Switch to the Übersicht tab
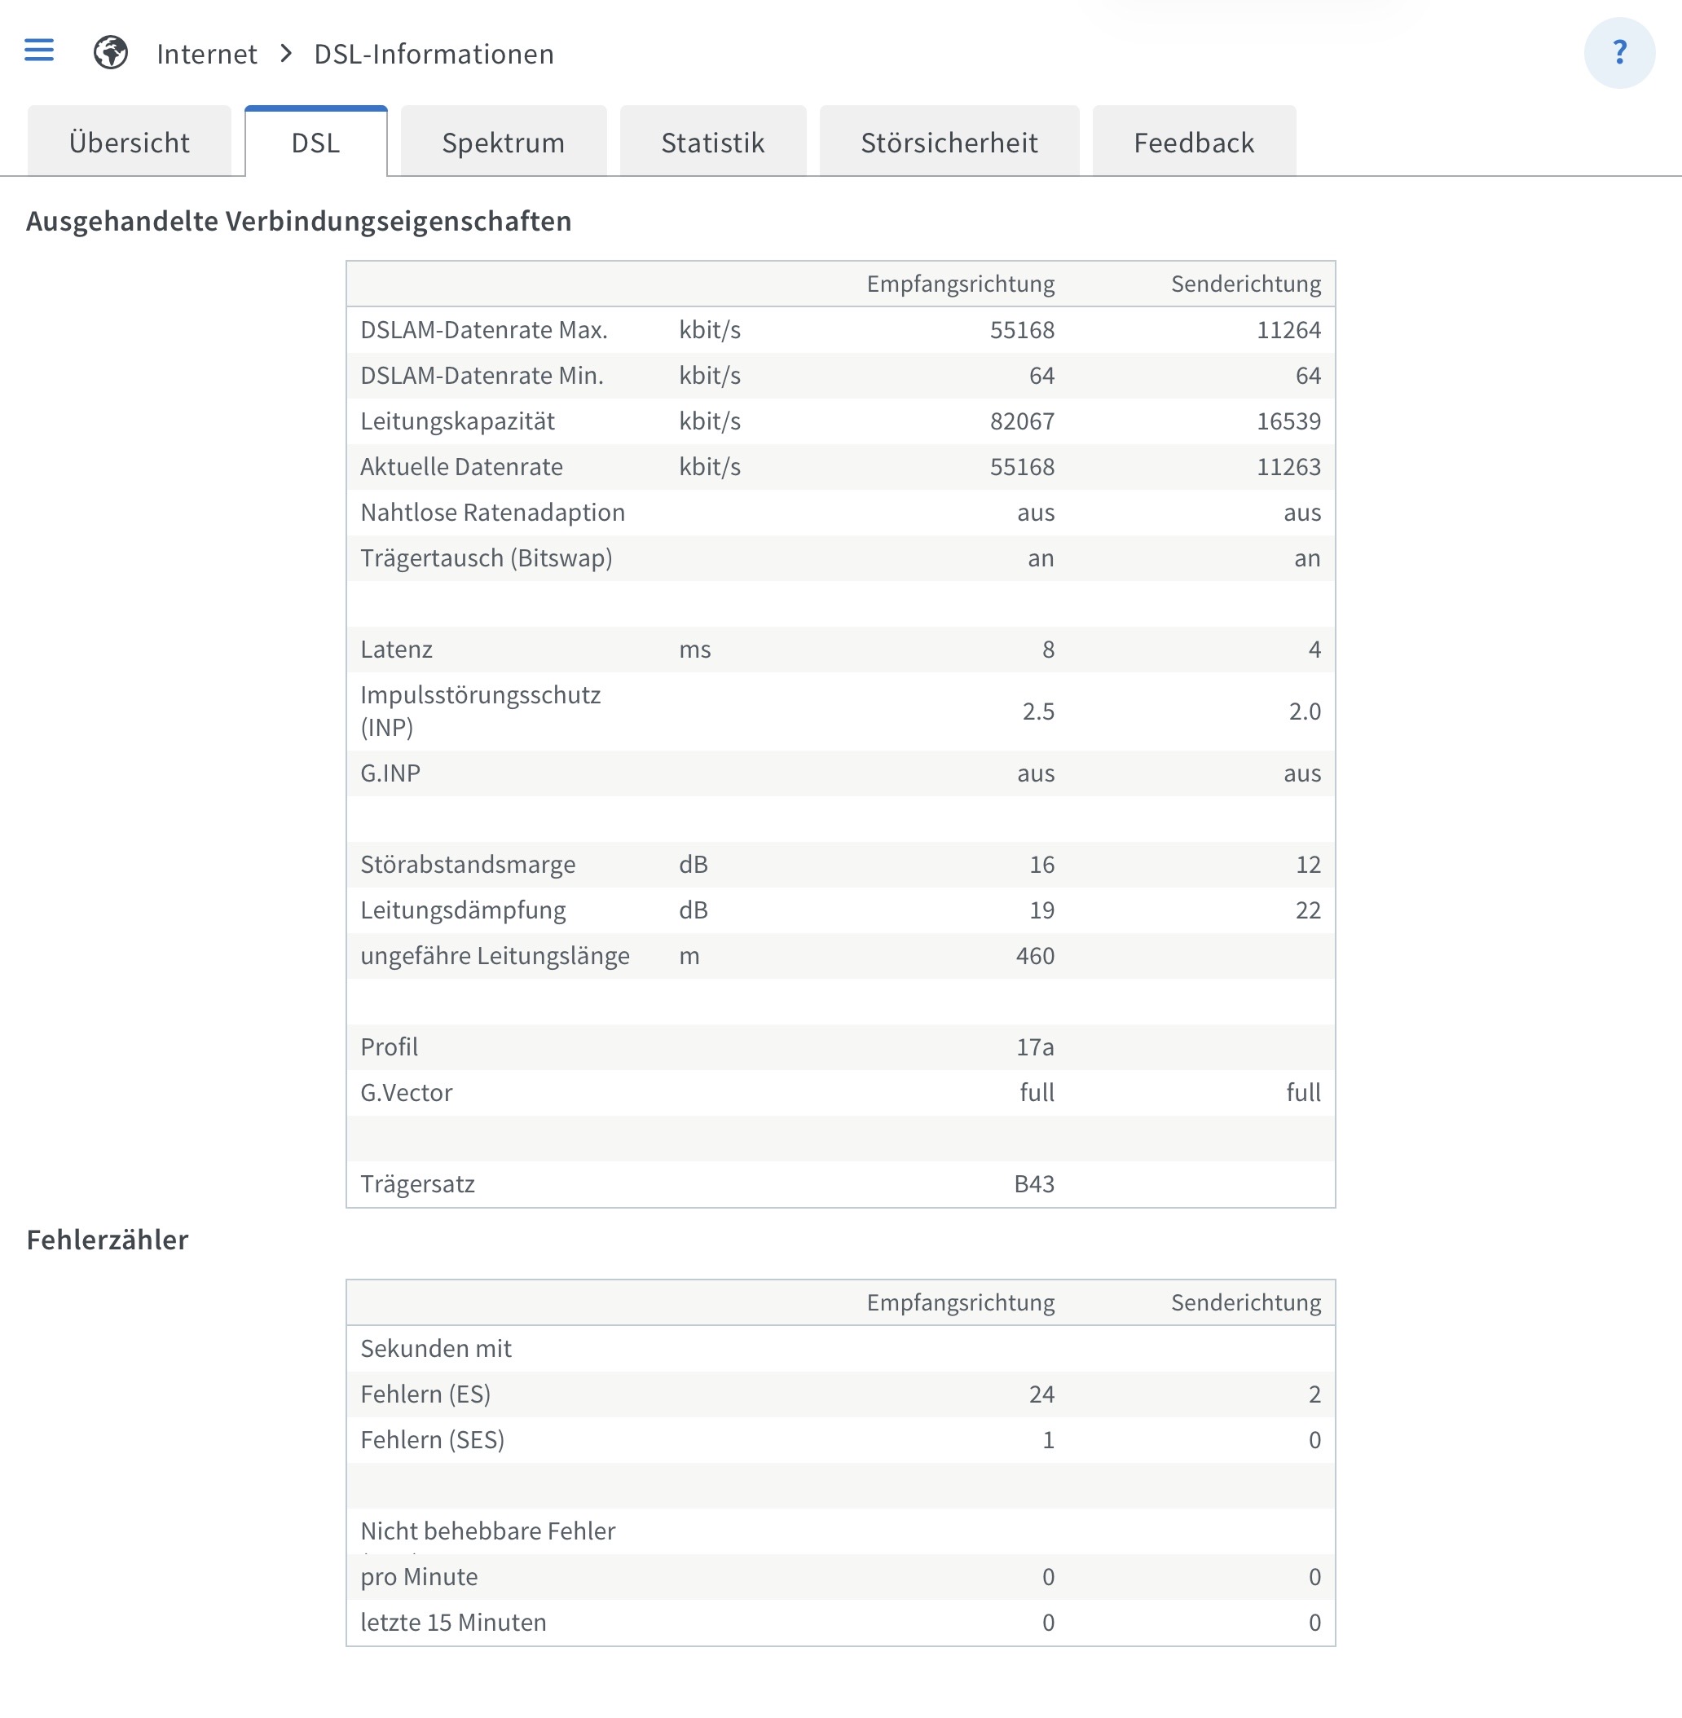 129,142
